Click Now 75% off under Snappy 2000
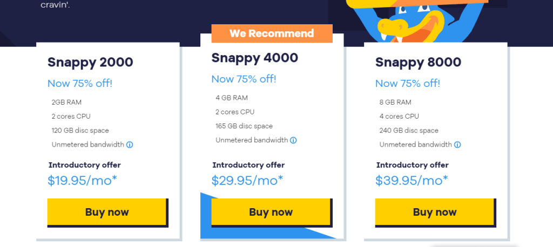Viewport: 553px width, 247px height. 80,83
